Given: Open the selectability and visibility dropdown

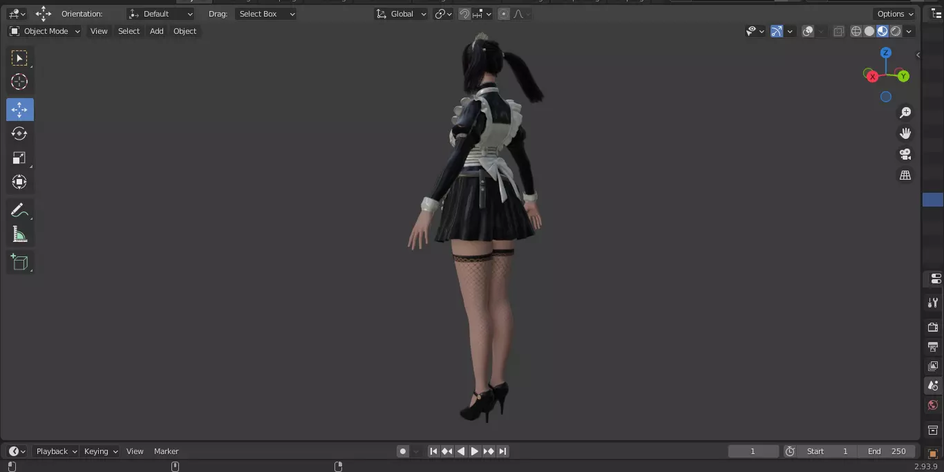Looking at the screenshot, I should (x=755, y=31).
